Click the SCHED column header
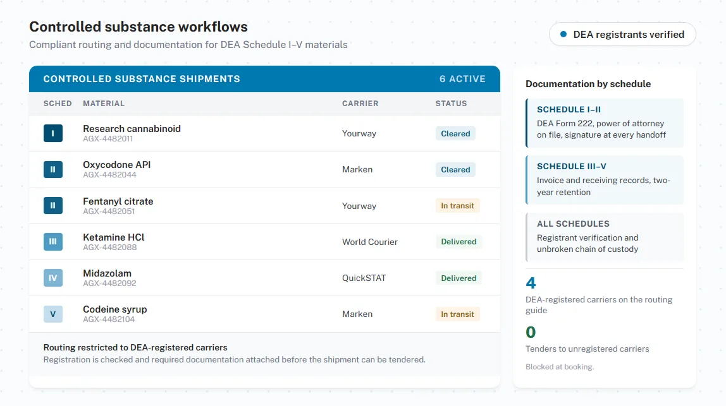Screen dimensions: 726x406 click(x=58, y=104)
